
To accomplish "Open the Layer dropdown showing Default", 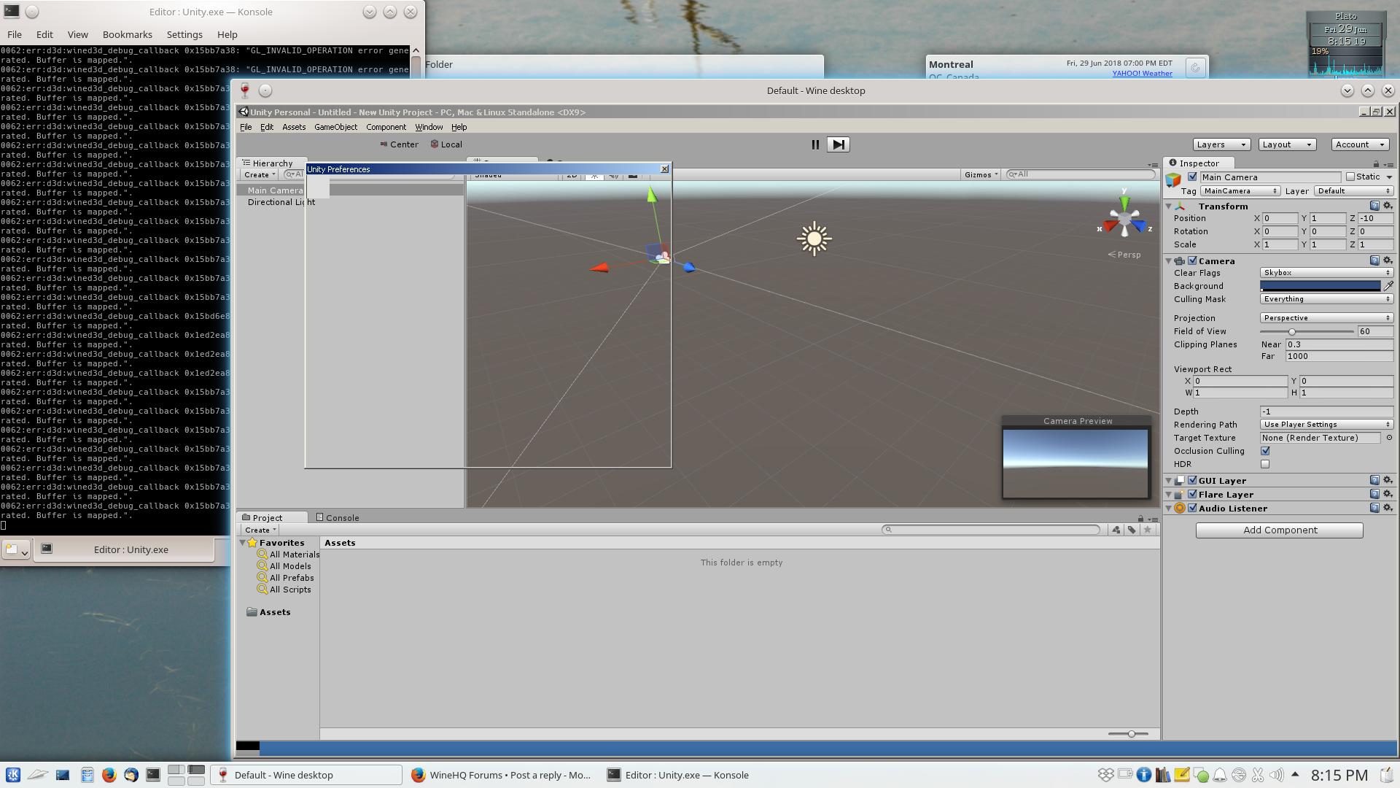I will pos(1354,191).
